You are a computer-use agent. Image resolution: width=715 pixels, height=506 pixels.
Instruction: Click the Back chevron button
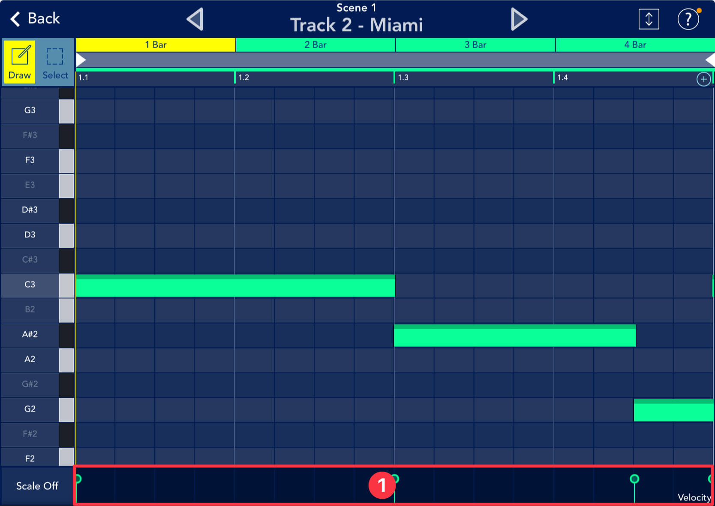[x=35, y=18]
